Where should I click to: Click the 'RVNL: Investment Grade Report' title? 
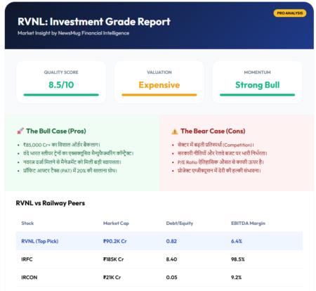[x=94, y=22]
